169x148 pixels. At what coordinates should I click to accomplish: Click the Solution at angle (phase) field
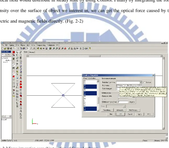click(x=123, y=102)
